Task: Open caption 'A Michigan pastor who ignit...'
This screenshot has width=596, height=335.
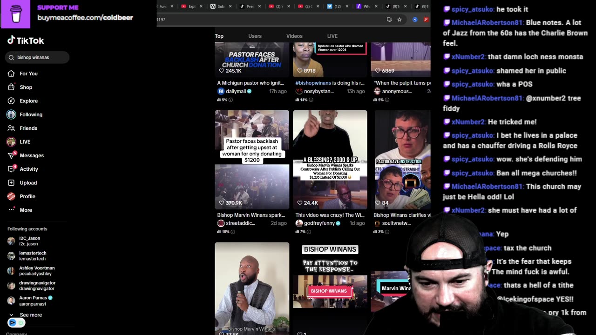Action: tap(251, 83)
